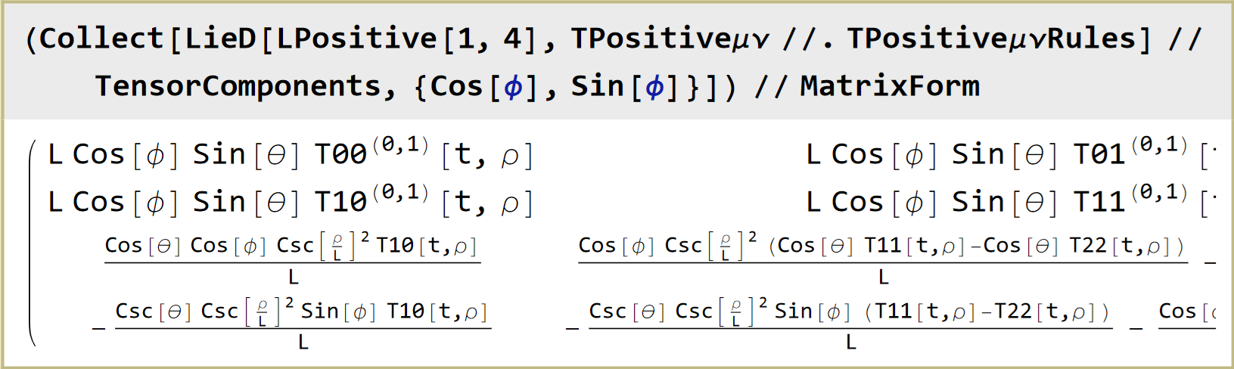Click the T11 derivative term in second row
This screenshot has width=1234, height=369.
click(x=1131, y=201)
